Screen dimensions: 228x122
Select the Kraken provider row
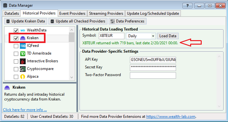coord(37,38)
